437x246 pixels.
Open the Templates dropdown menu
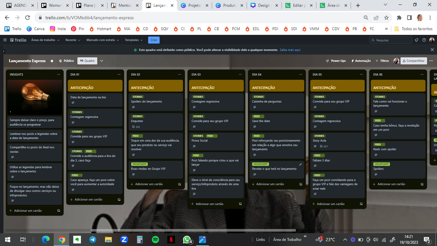click(134, 40)
